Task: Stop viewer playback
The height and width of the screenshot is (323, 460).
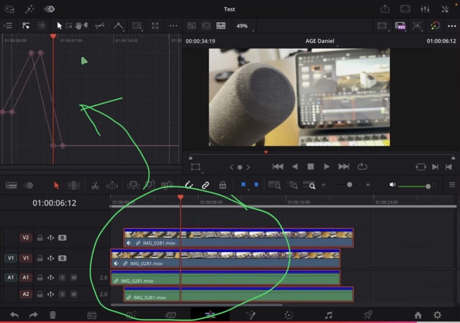Action: (x=310, y=167)
